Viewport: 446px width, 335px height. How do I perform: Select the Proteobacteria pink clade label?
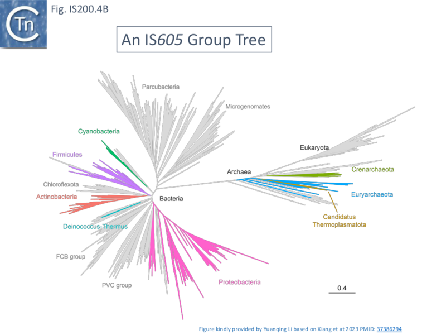[240, 282]
